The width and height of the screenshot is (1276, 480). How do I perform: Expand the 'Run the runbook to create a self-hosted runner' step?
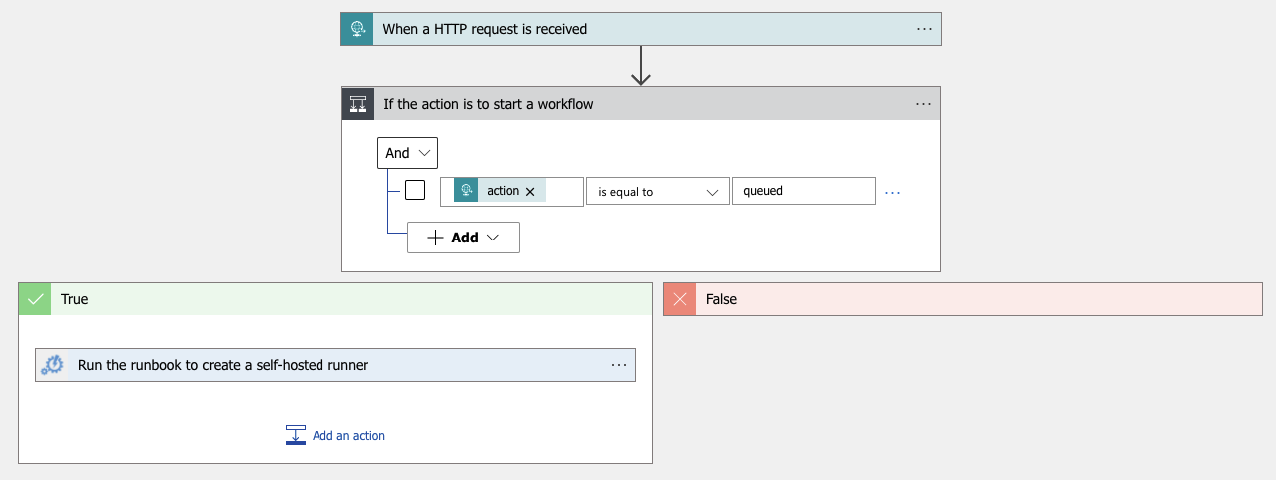[x=224, y=365]
